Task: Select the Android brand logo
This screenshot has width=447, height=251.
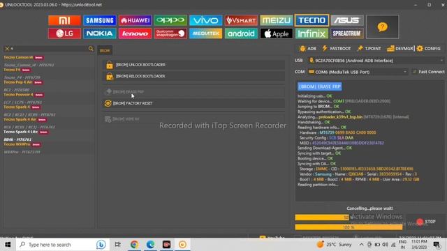Action: 241,33
